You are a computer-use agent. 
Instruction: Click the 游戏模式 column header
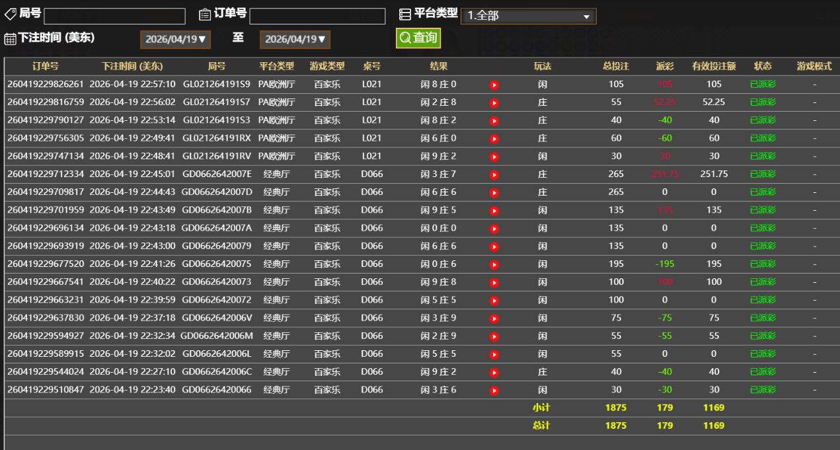point(814,66)
